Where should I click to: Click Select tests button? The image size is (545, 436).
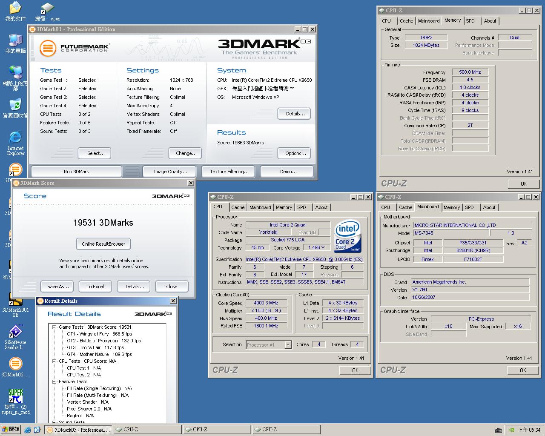(x=95, y=153)
